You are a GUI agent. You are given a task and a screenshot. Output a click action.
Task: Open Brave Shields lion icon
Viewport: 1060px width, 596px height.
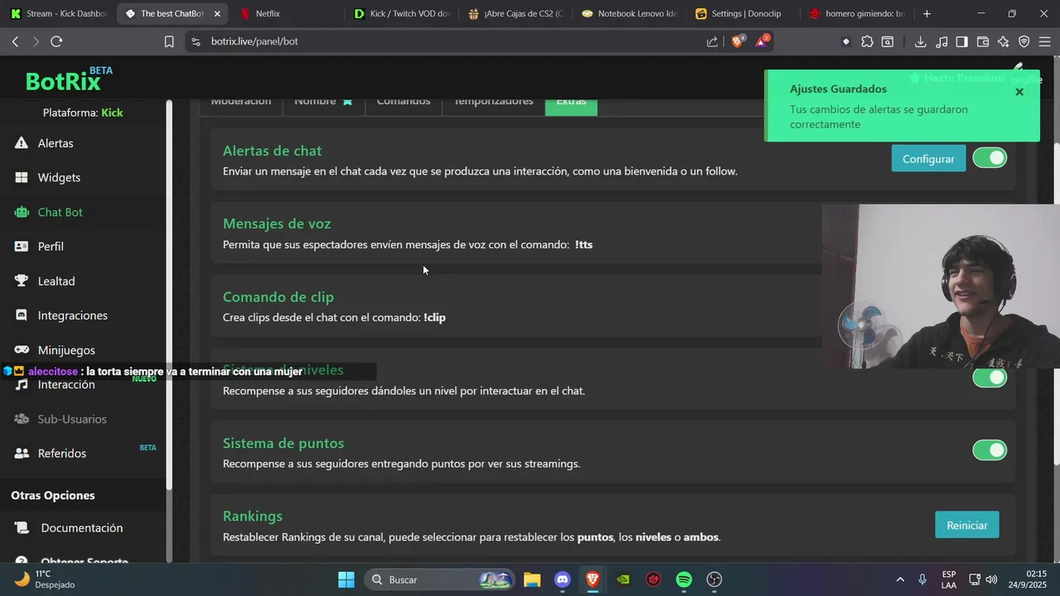[x=737, y=41]
